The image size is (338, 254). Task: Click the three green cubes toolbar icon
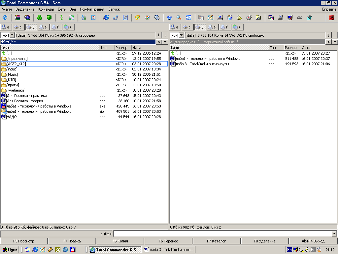click(40, 18)
